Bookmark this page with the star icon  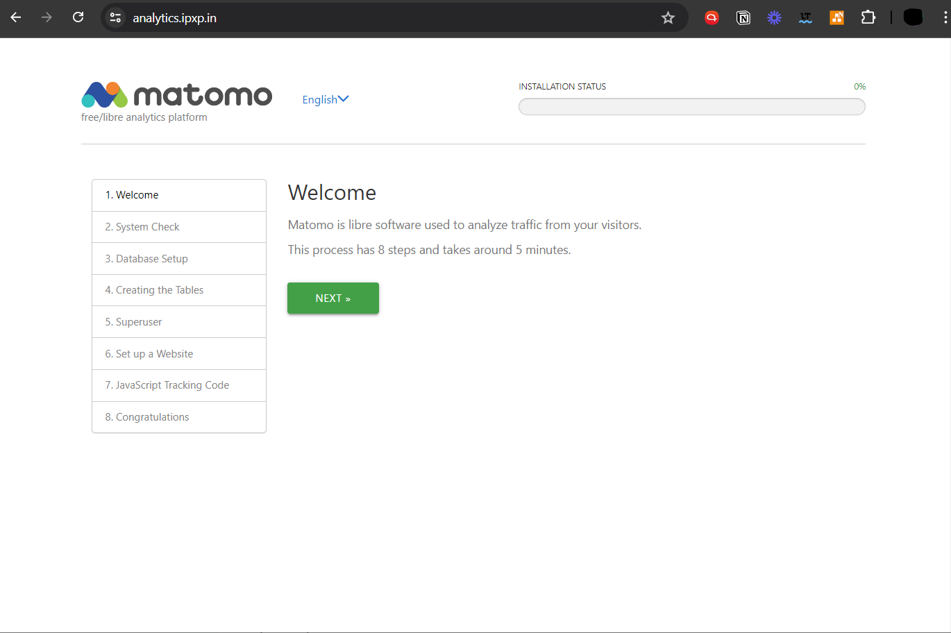click(668, 17)
